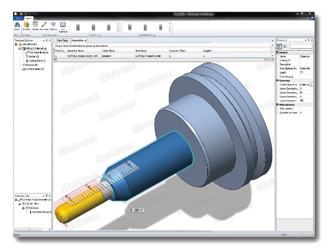335x249 pixels.
Task: Collapse the root database node in Database Explorer
Action: pos(16,45)
